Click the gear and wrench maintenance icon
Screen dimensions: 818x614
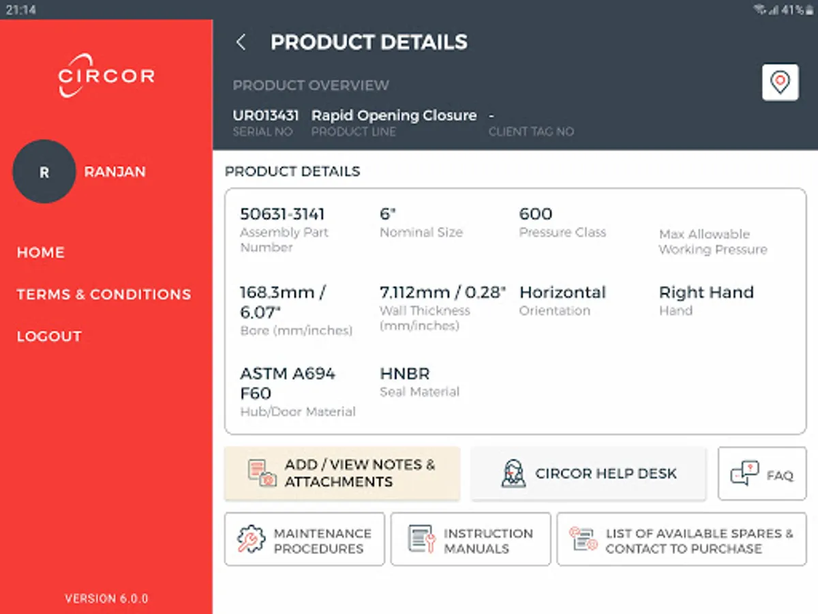click(x=252, y=540)
